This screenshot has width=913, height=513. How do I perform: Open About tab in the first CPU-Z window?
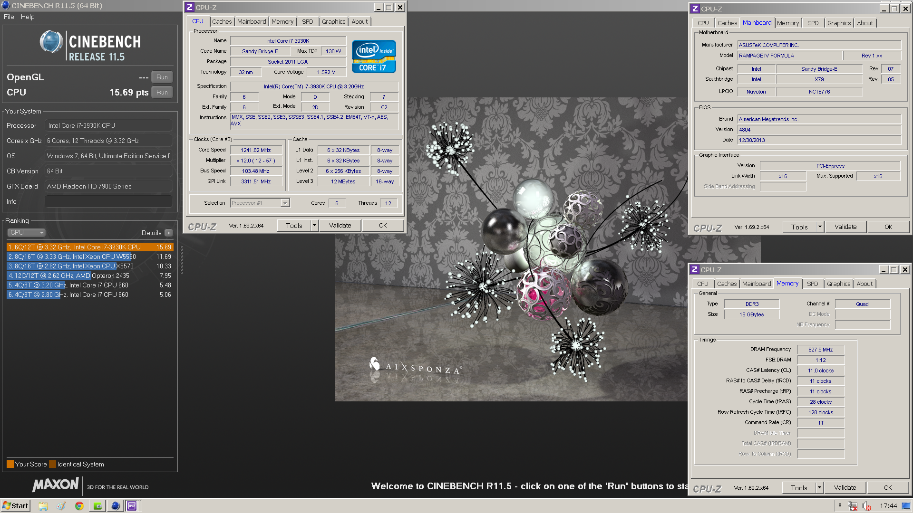(359, 22)
